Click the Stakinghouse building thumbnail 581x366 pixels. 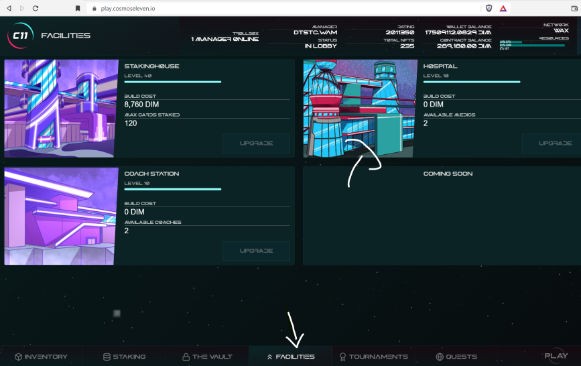(x=61, y=109)
